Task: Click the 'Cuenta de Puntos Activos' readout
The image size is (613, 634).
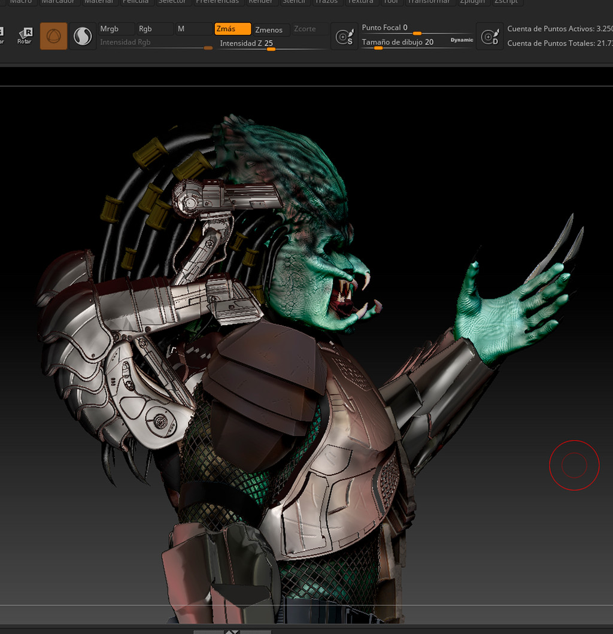Action: pos(560,29)
